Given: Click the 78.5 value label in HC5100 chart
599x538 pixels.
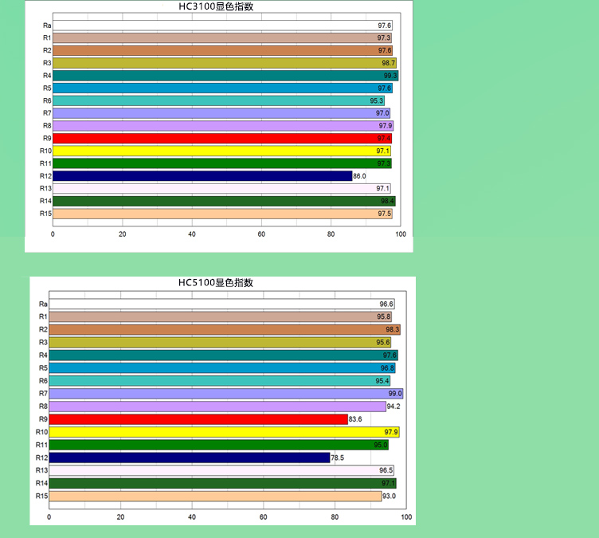Looking at the screenshot, I should click(337, 458).
